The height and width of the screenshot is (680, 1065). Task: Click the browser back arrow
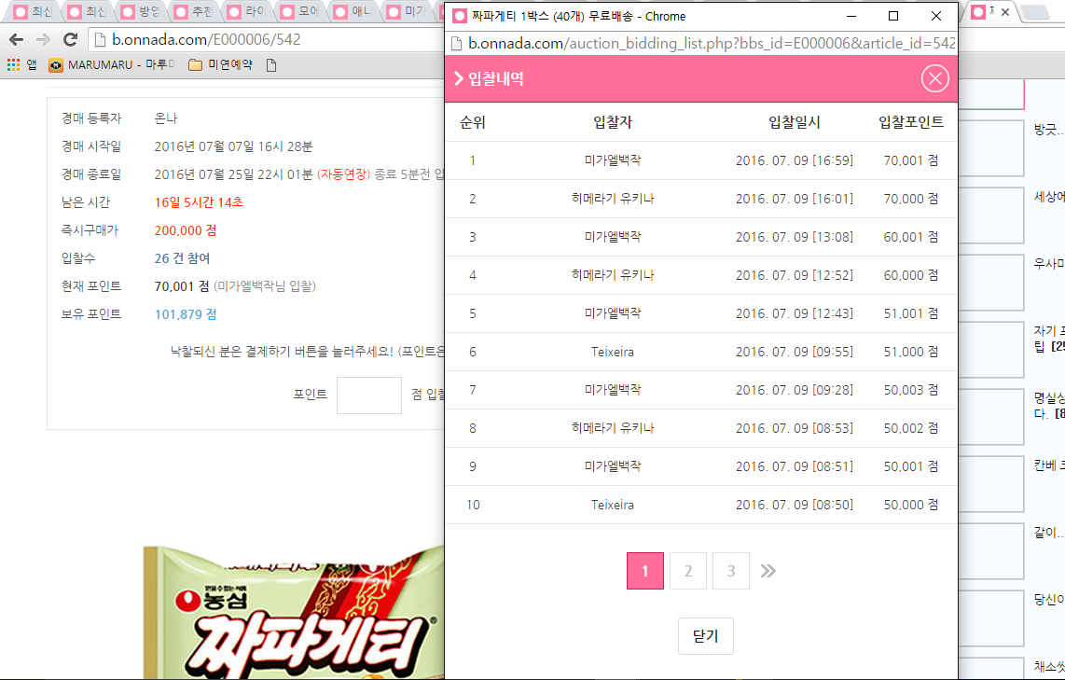16,40
